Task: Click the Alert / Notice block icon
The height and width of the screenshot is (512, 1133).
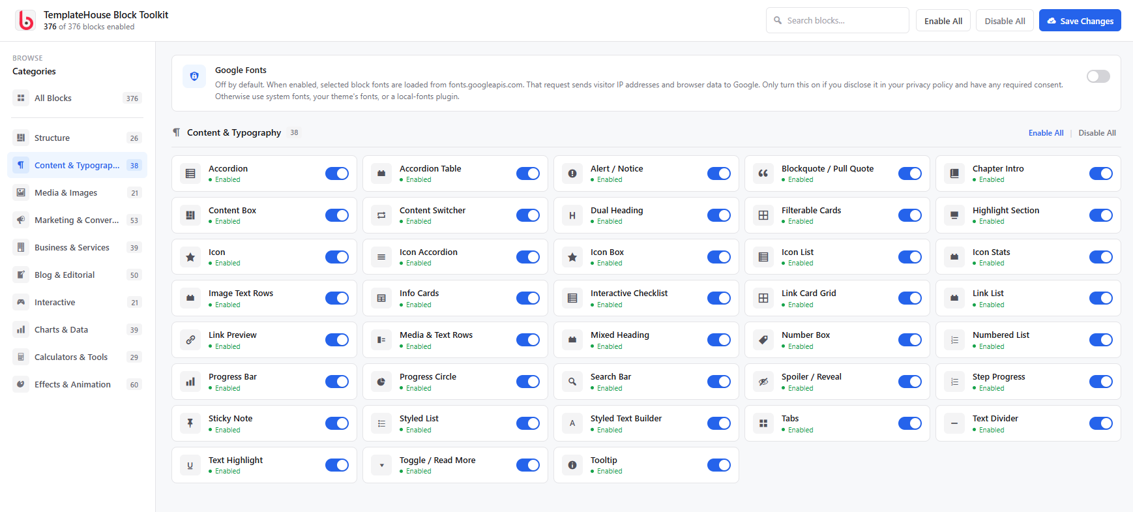Action: point(572,173)
